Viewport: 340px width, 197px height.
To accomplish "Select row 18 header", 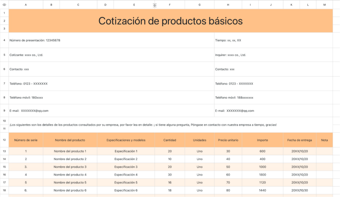I will click(x=4, y=190).
